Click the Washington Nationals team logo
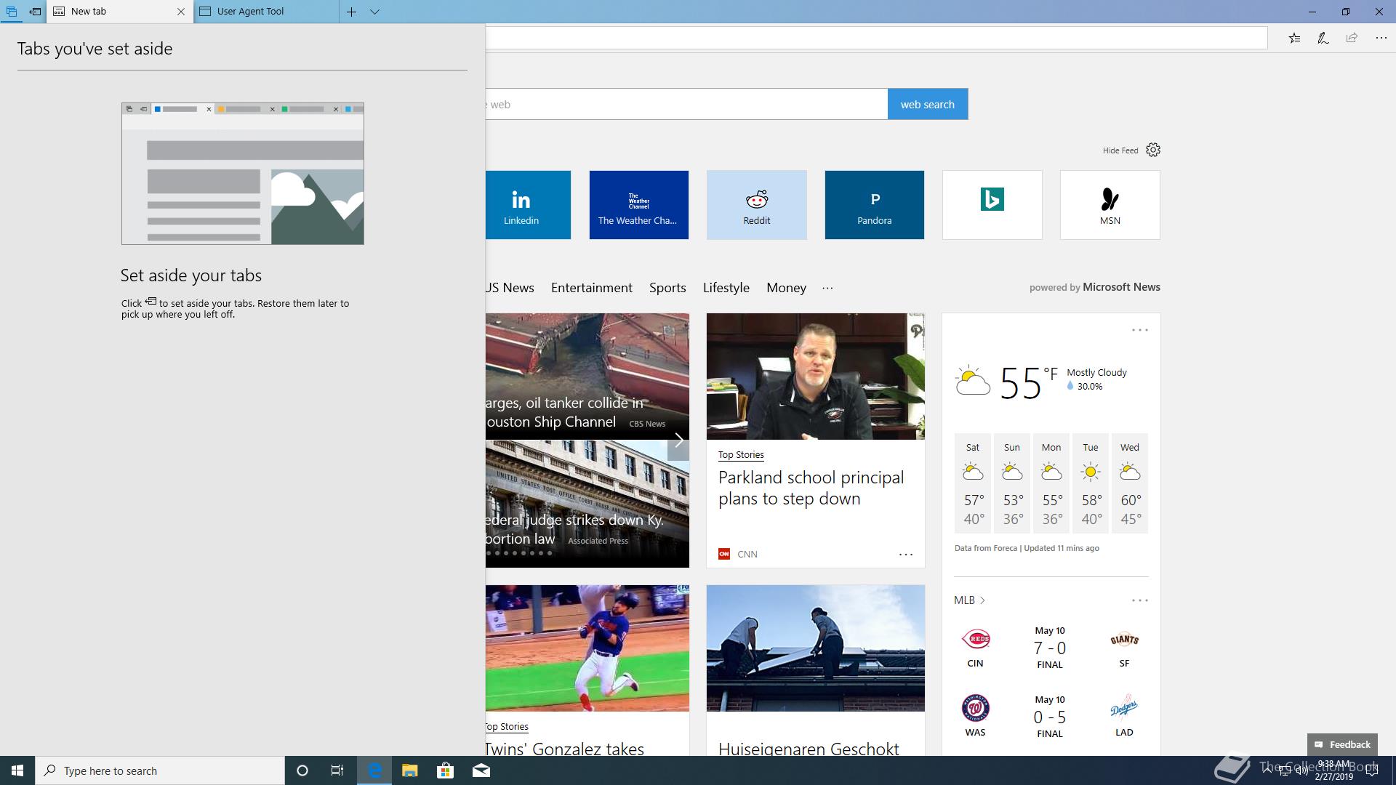Screen dimensions: 1396x785 (x=975, y=708)
